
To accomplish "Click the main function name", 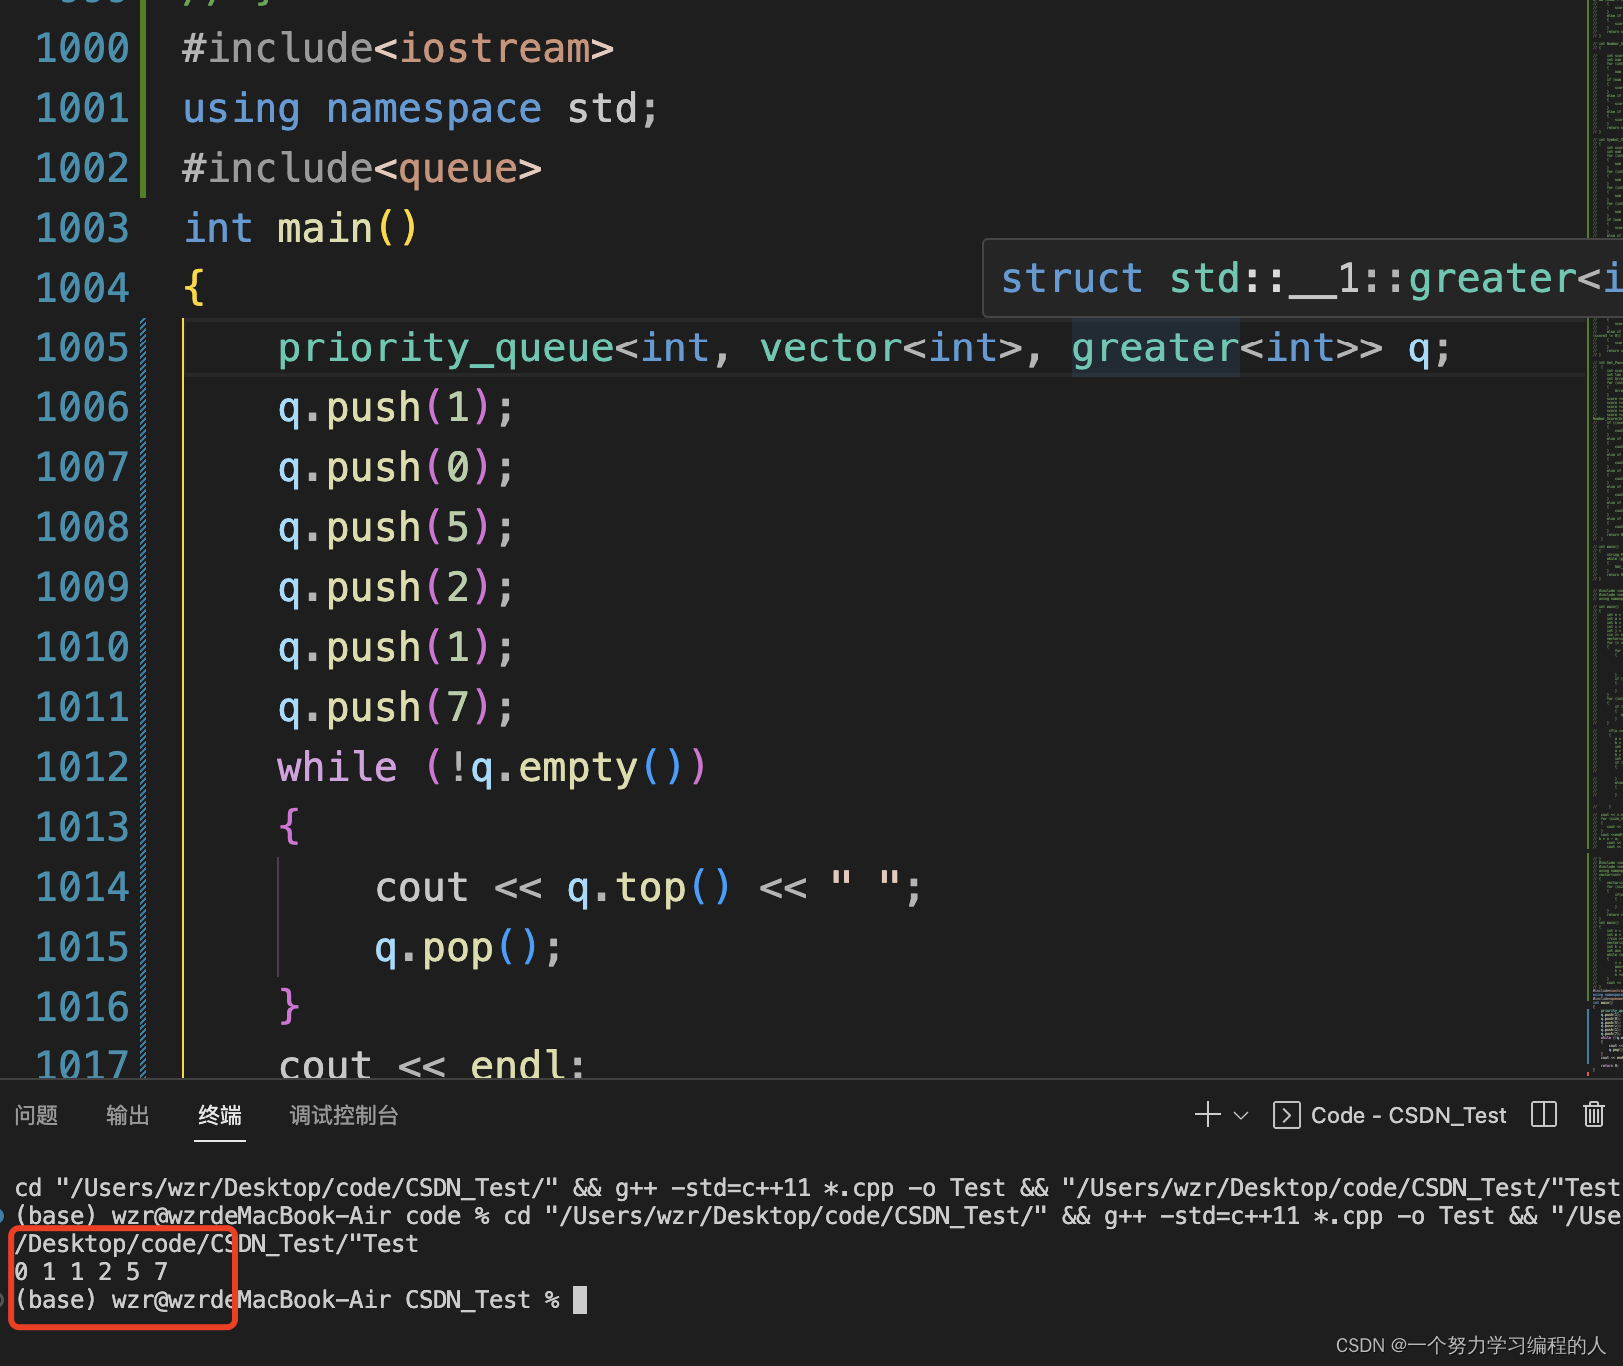I will [x=325, y=228].
